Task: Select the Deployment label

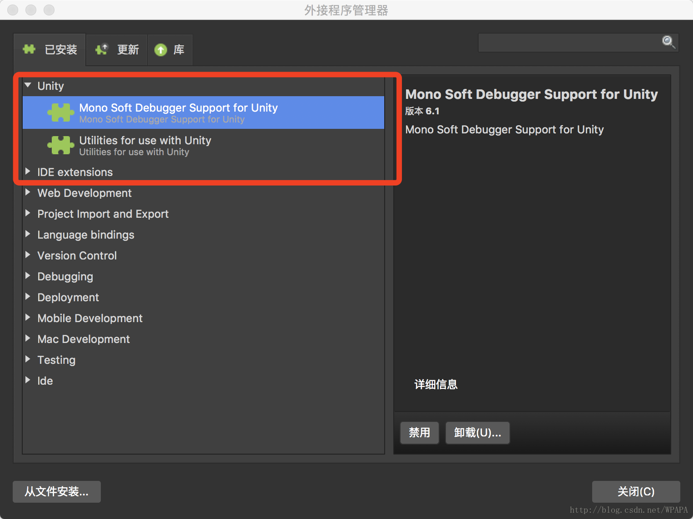Action: click(x=68, y=297)
